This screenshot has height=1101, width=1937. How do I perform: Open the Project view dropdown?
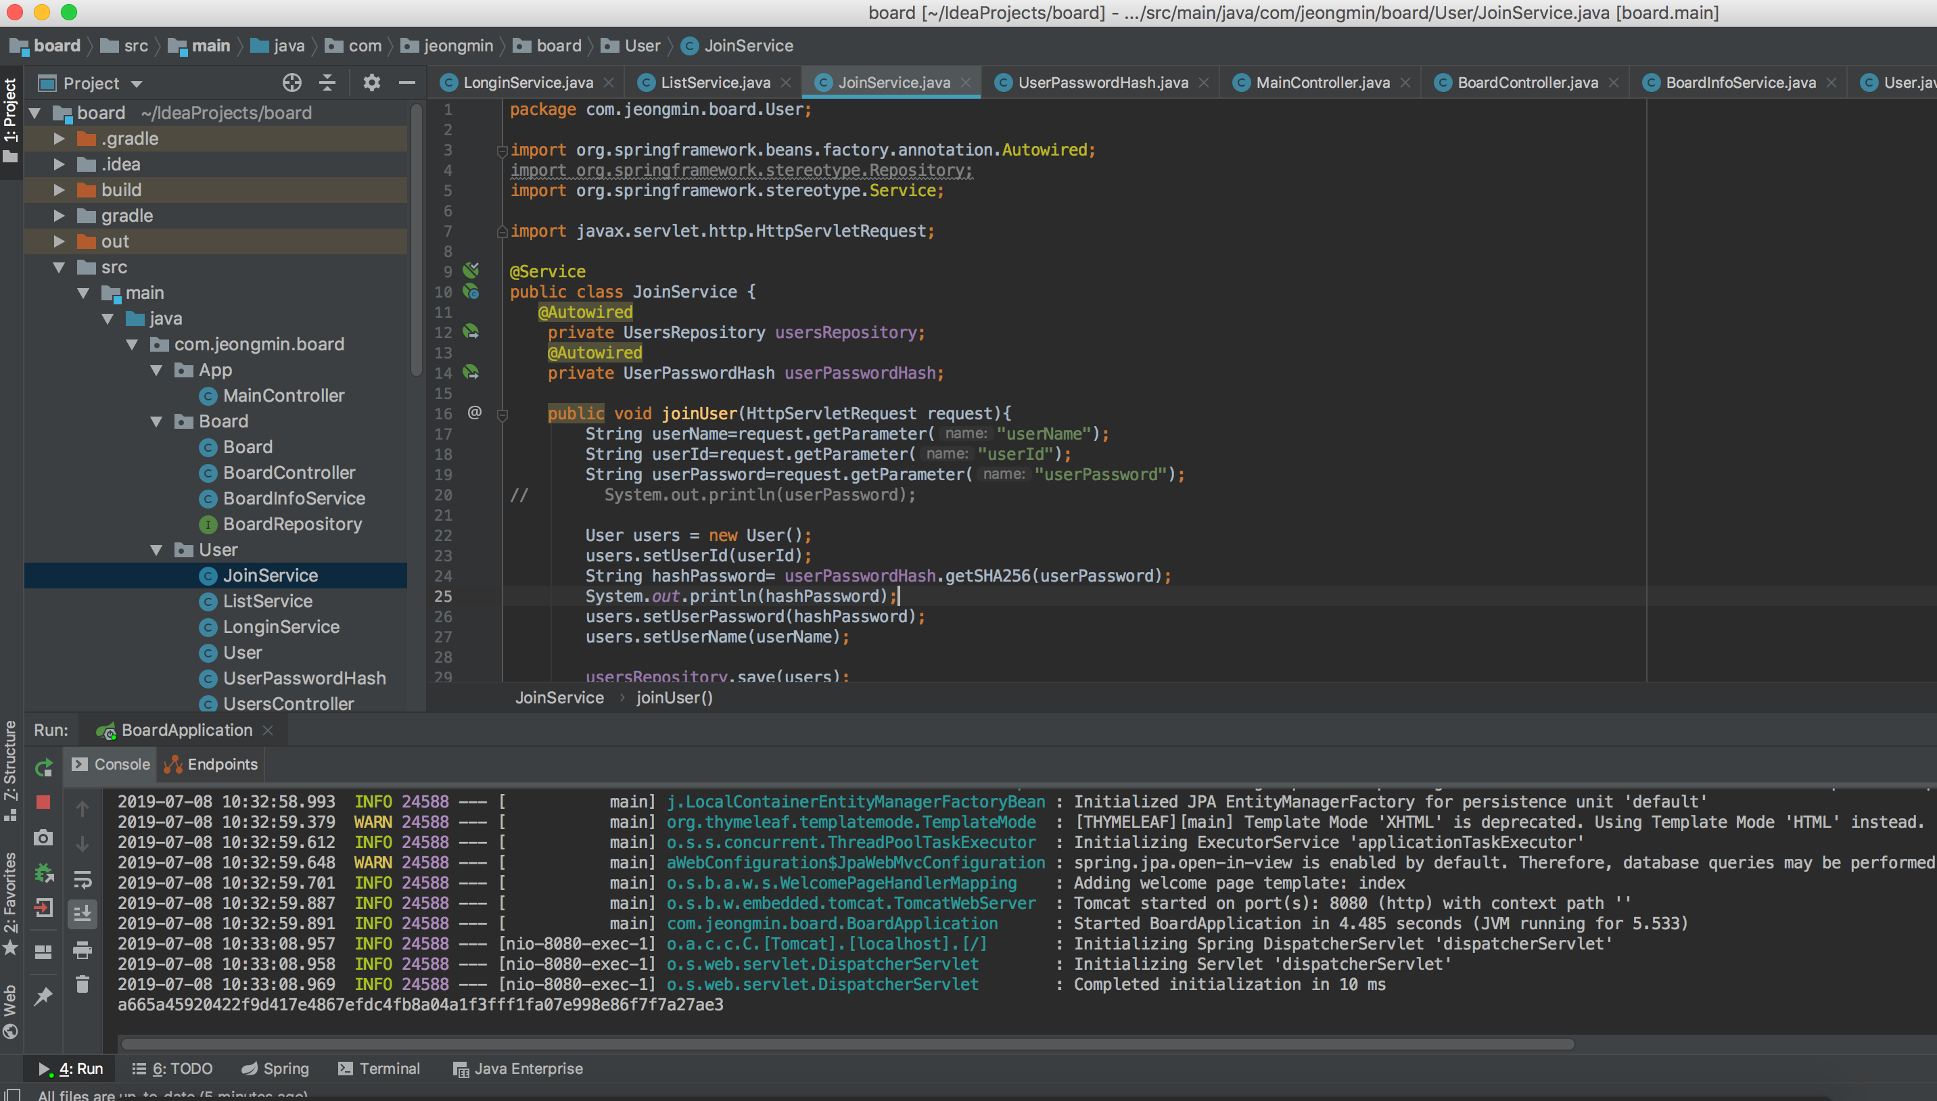pos(137,84)
